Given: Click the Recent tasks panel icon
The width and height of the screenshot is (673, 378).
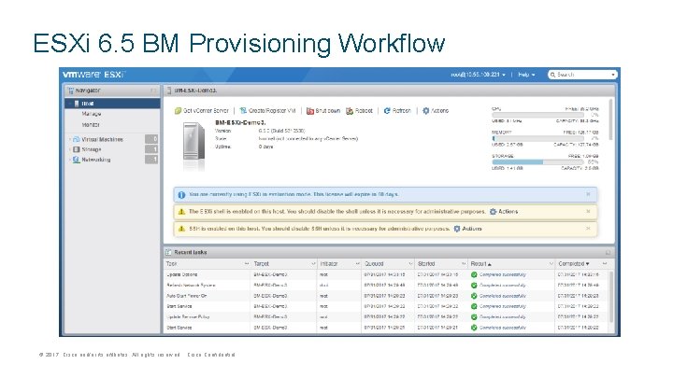Looking at the screenshot, I should 168,252.
